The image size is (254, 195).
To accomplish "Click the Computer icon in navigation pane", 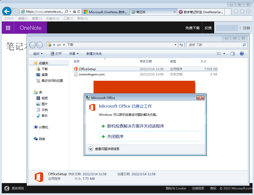I will (x=36, y=127).
